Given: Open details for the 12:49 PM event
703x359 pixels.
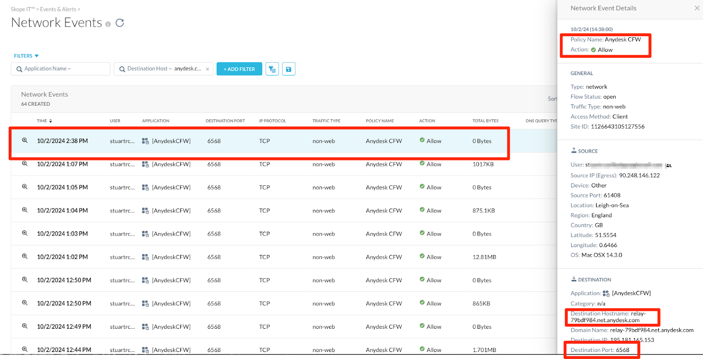Looking at the screenshot, I should pos(25,326).
